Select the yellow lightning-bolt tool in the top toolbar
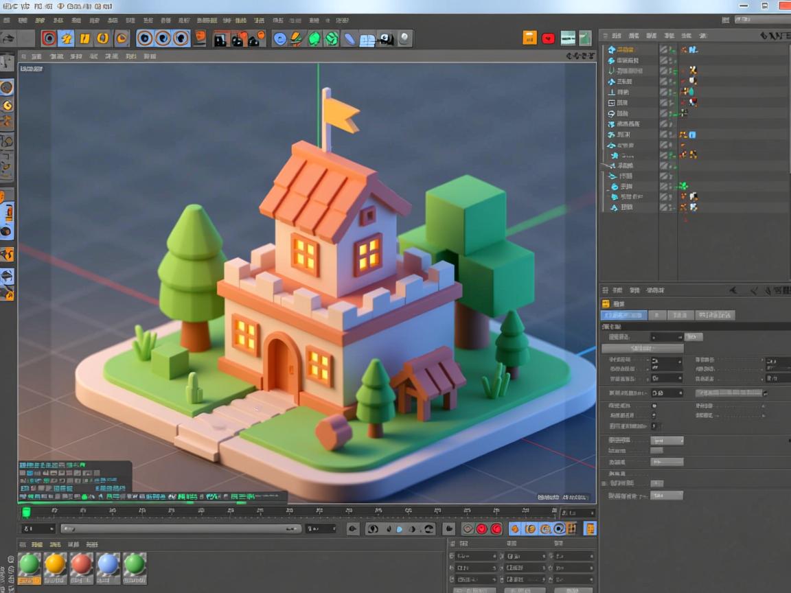 [x=67, y=38]
